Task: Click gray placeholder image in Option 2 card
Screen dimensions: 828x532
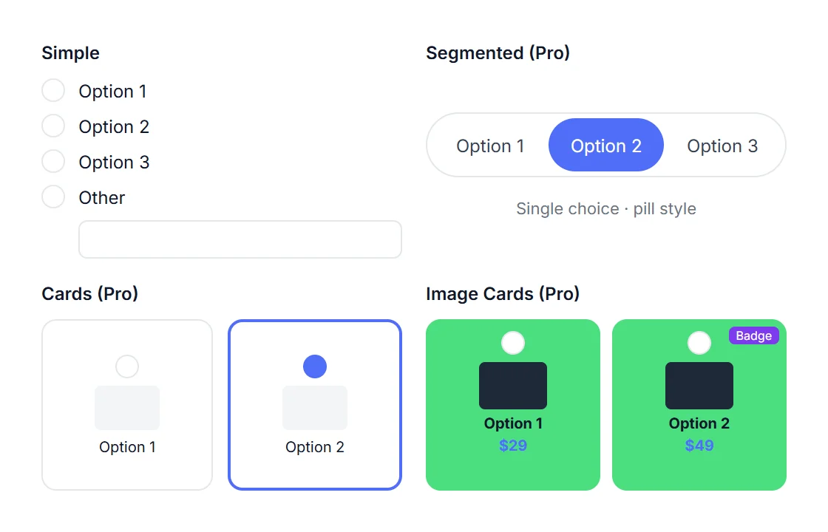Action: coord(315,407)
